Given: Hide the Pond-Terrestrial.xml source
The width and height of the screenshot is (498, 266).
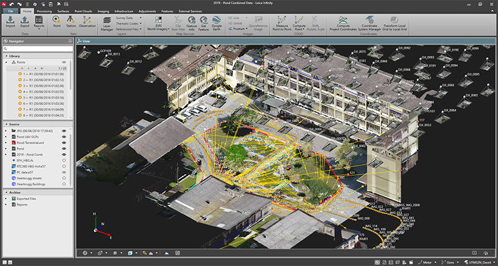Looking at the screenshot, I should 63,143.
